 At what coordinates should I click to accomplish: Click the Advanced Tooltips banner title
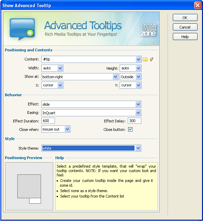[83, 26]
